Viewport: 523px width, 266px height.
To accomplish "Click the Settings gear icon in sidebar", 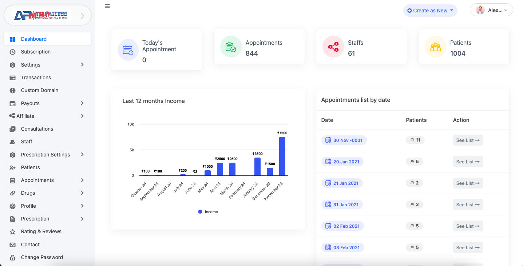I will click(x=13, y=65).
